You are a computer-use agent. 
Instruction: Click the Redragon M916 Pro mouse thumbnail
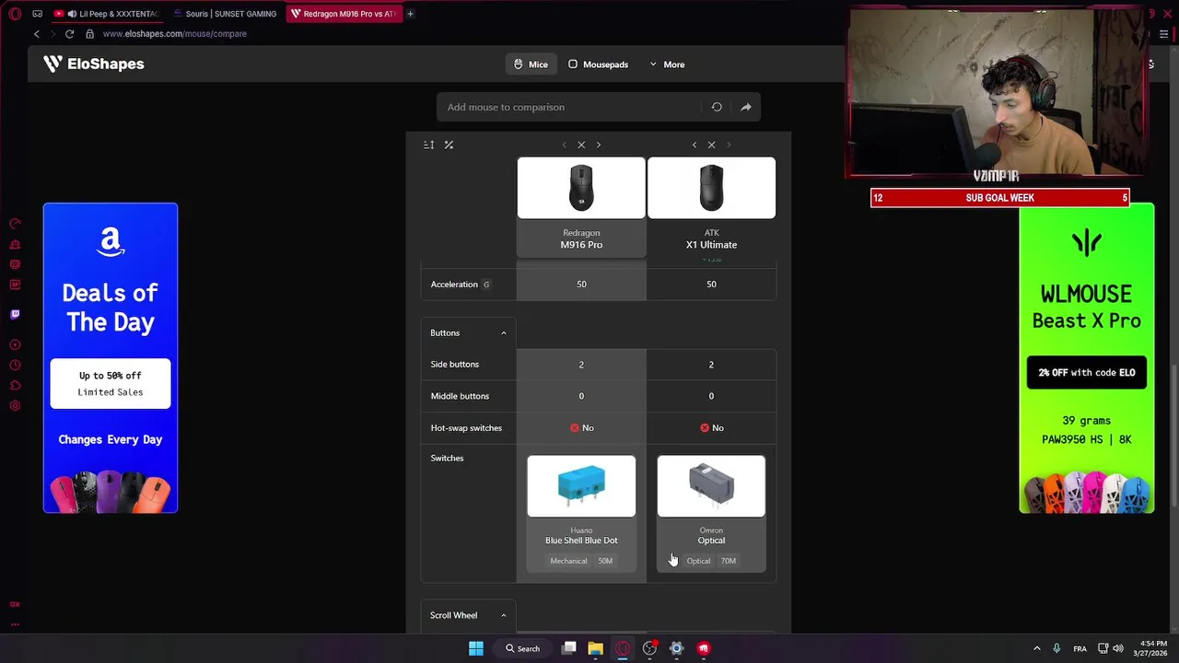click(x=581, y=188)
